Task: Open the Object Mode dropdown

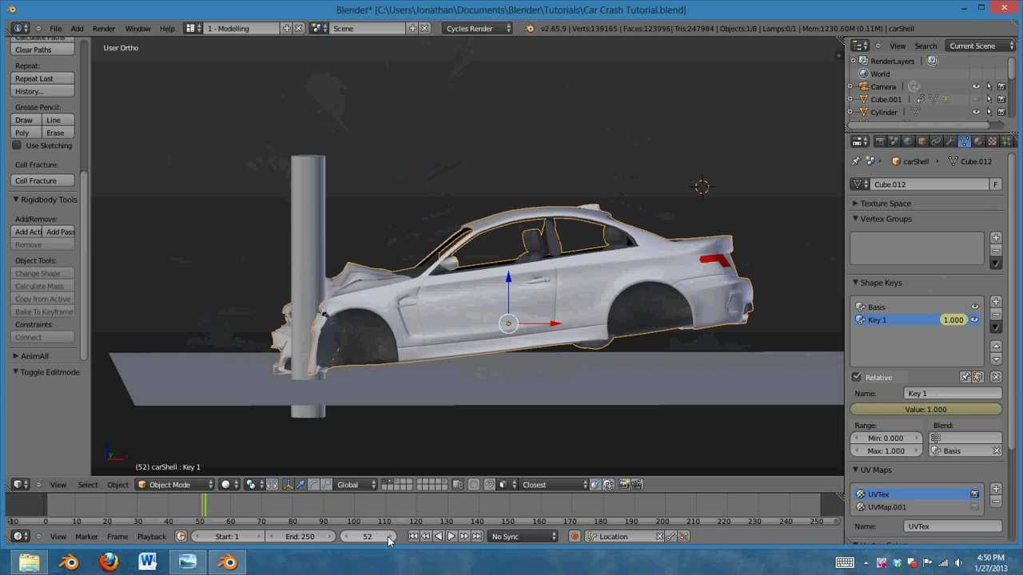Action: pos(176,485)
